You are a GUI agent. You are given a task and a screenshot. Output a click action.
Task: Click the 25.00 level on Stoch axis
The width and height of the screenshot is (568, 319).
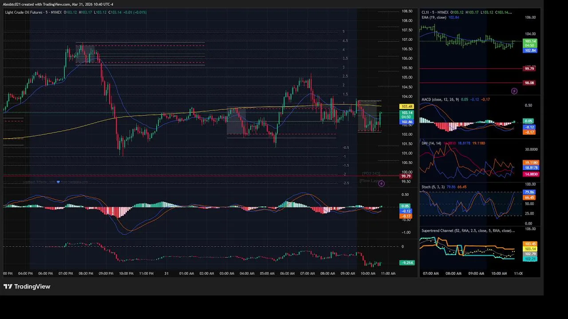click(x=529, y=214)
